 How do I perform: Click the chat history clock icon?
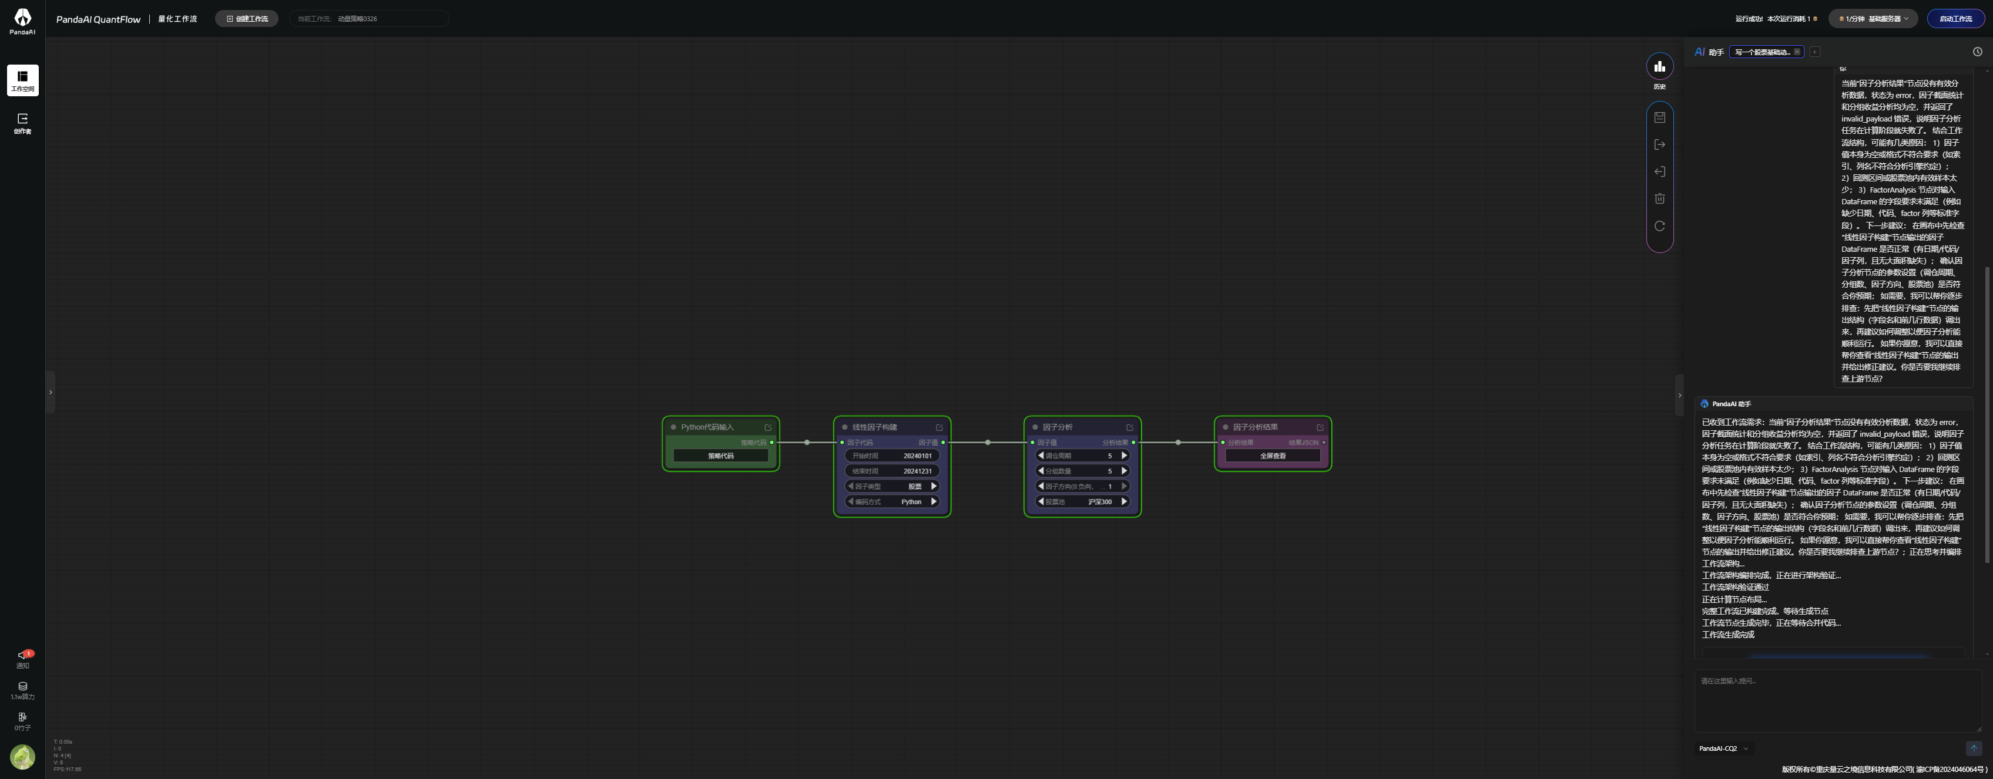pos(1977,52)
